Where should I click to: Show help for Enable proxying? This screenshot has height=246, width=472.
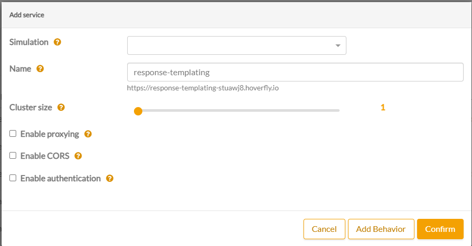point(88,134)
